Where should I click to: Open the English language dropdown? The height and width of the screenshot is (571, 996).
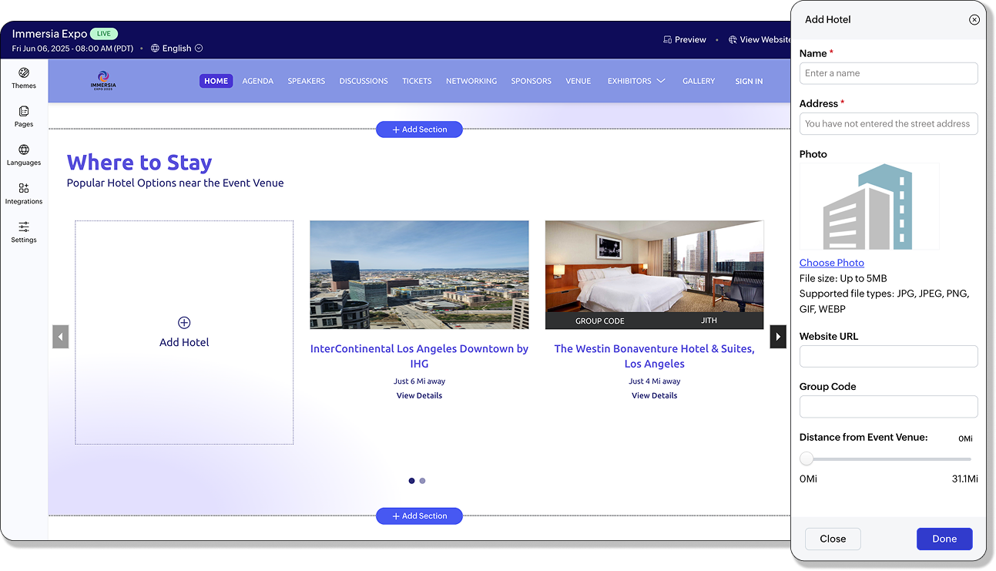[177, 49]
